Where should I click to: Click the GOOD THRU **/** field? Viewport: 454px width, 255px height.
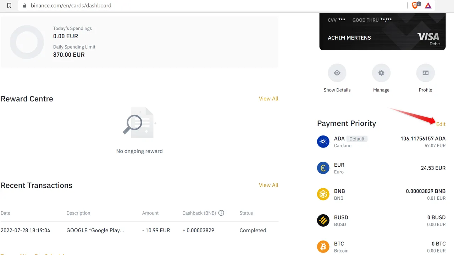[x=372, y=20]
